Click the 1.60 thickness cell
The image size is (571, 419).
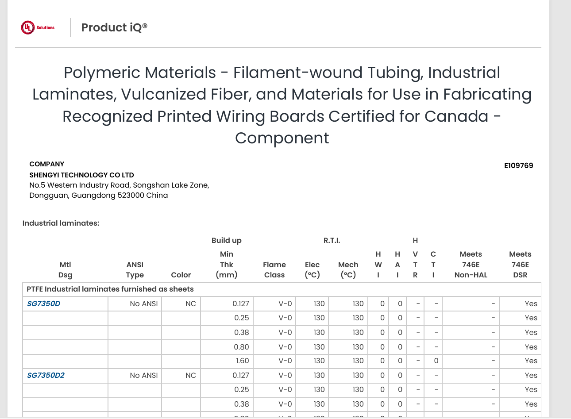coord(242,361)
